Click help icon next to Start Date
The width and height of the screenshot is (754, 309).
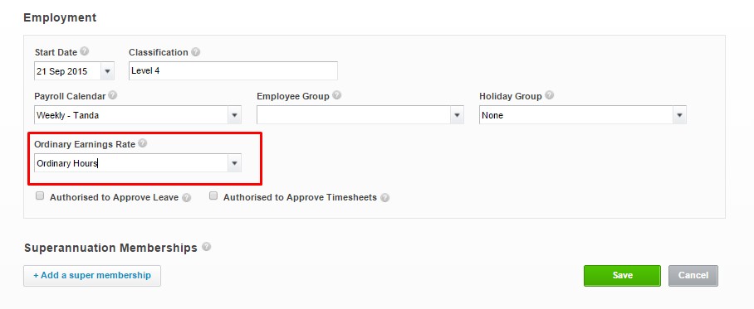pyautogui.click(x=85, y=51)
